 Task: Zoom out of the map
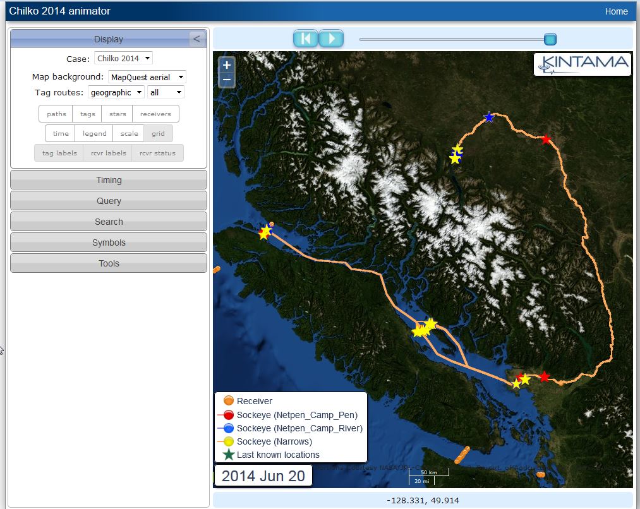[227, 80]
